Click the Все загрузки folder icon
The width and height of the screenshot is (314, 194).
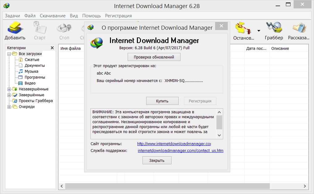(15, 54)
